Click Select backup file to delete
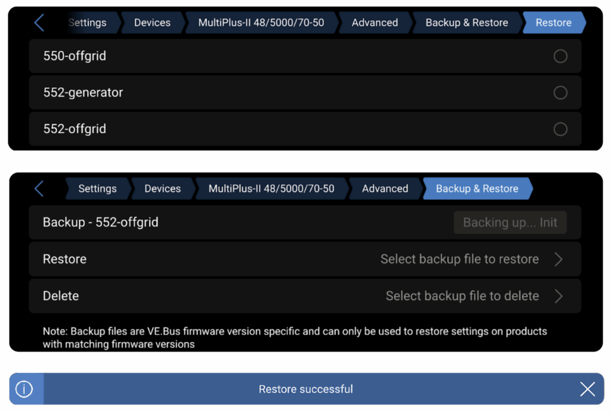The image size is (611, 413). point(462,296)
